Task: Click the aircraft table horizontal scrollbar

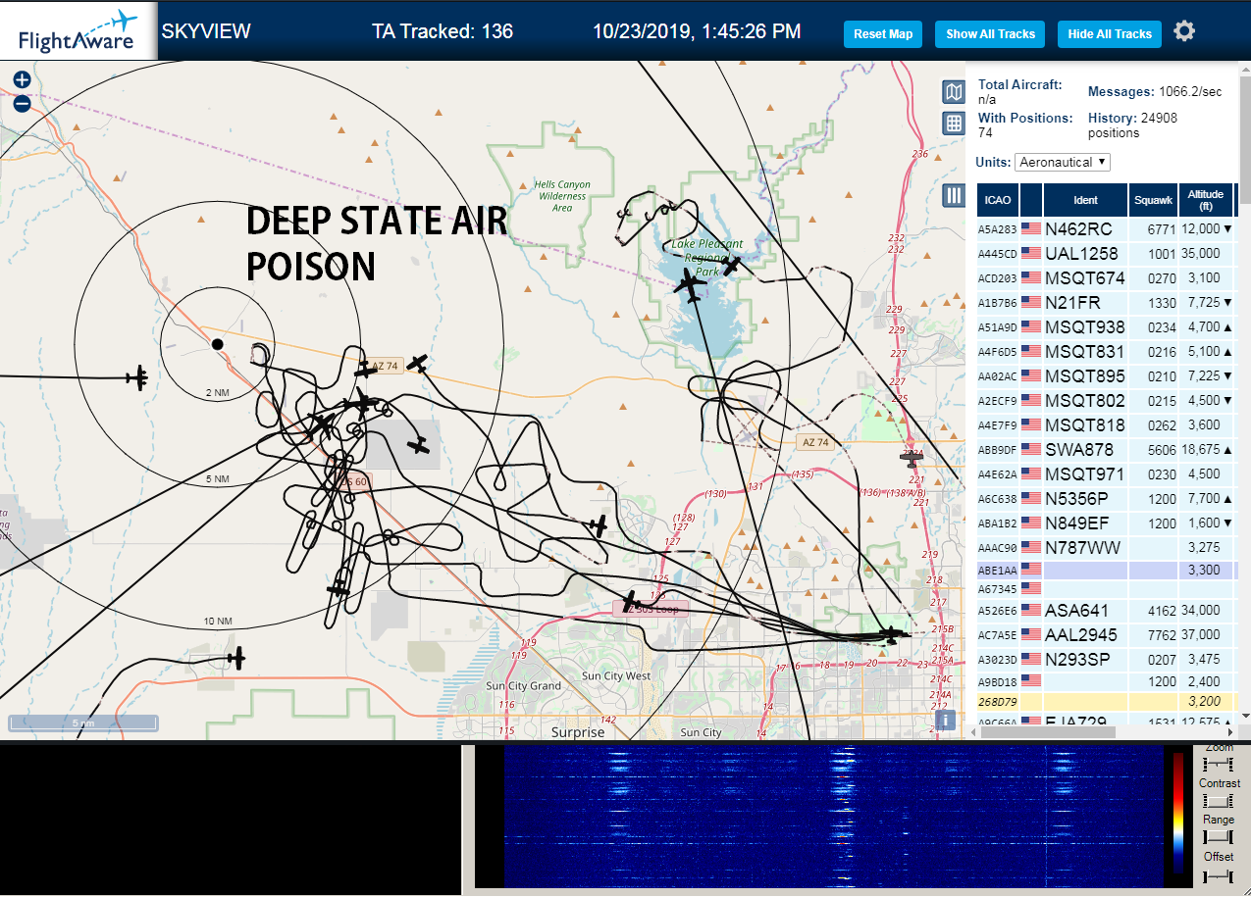Action: 1046,731
